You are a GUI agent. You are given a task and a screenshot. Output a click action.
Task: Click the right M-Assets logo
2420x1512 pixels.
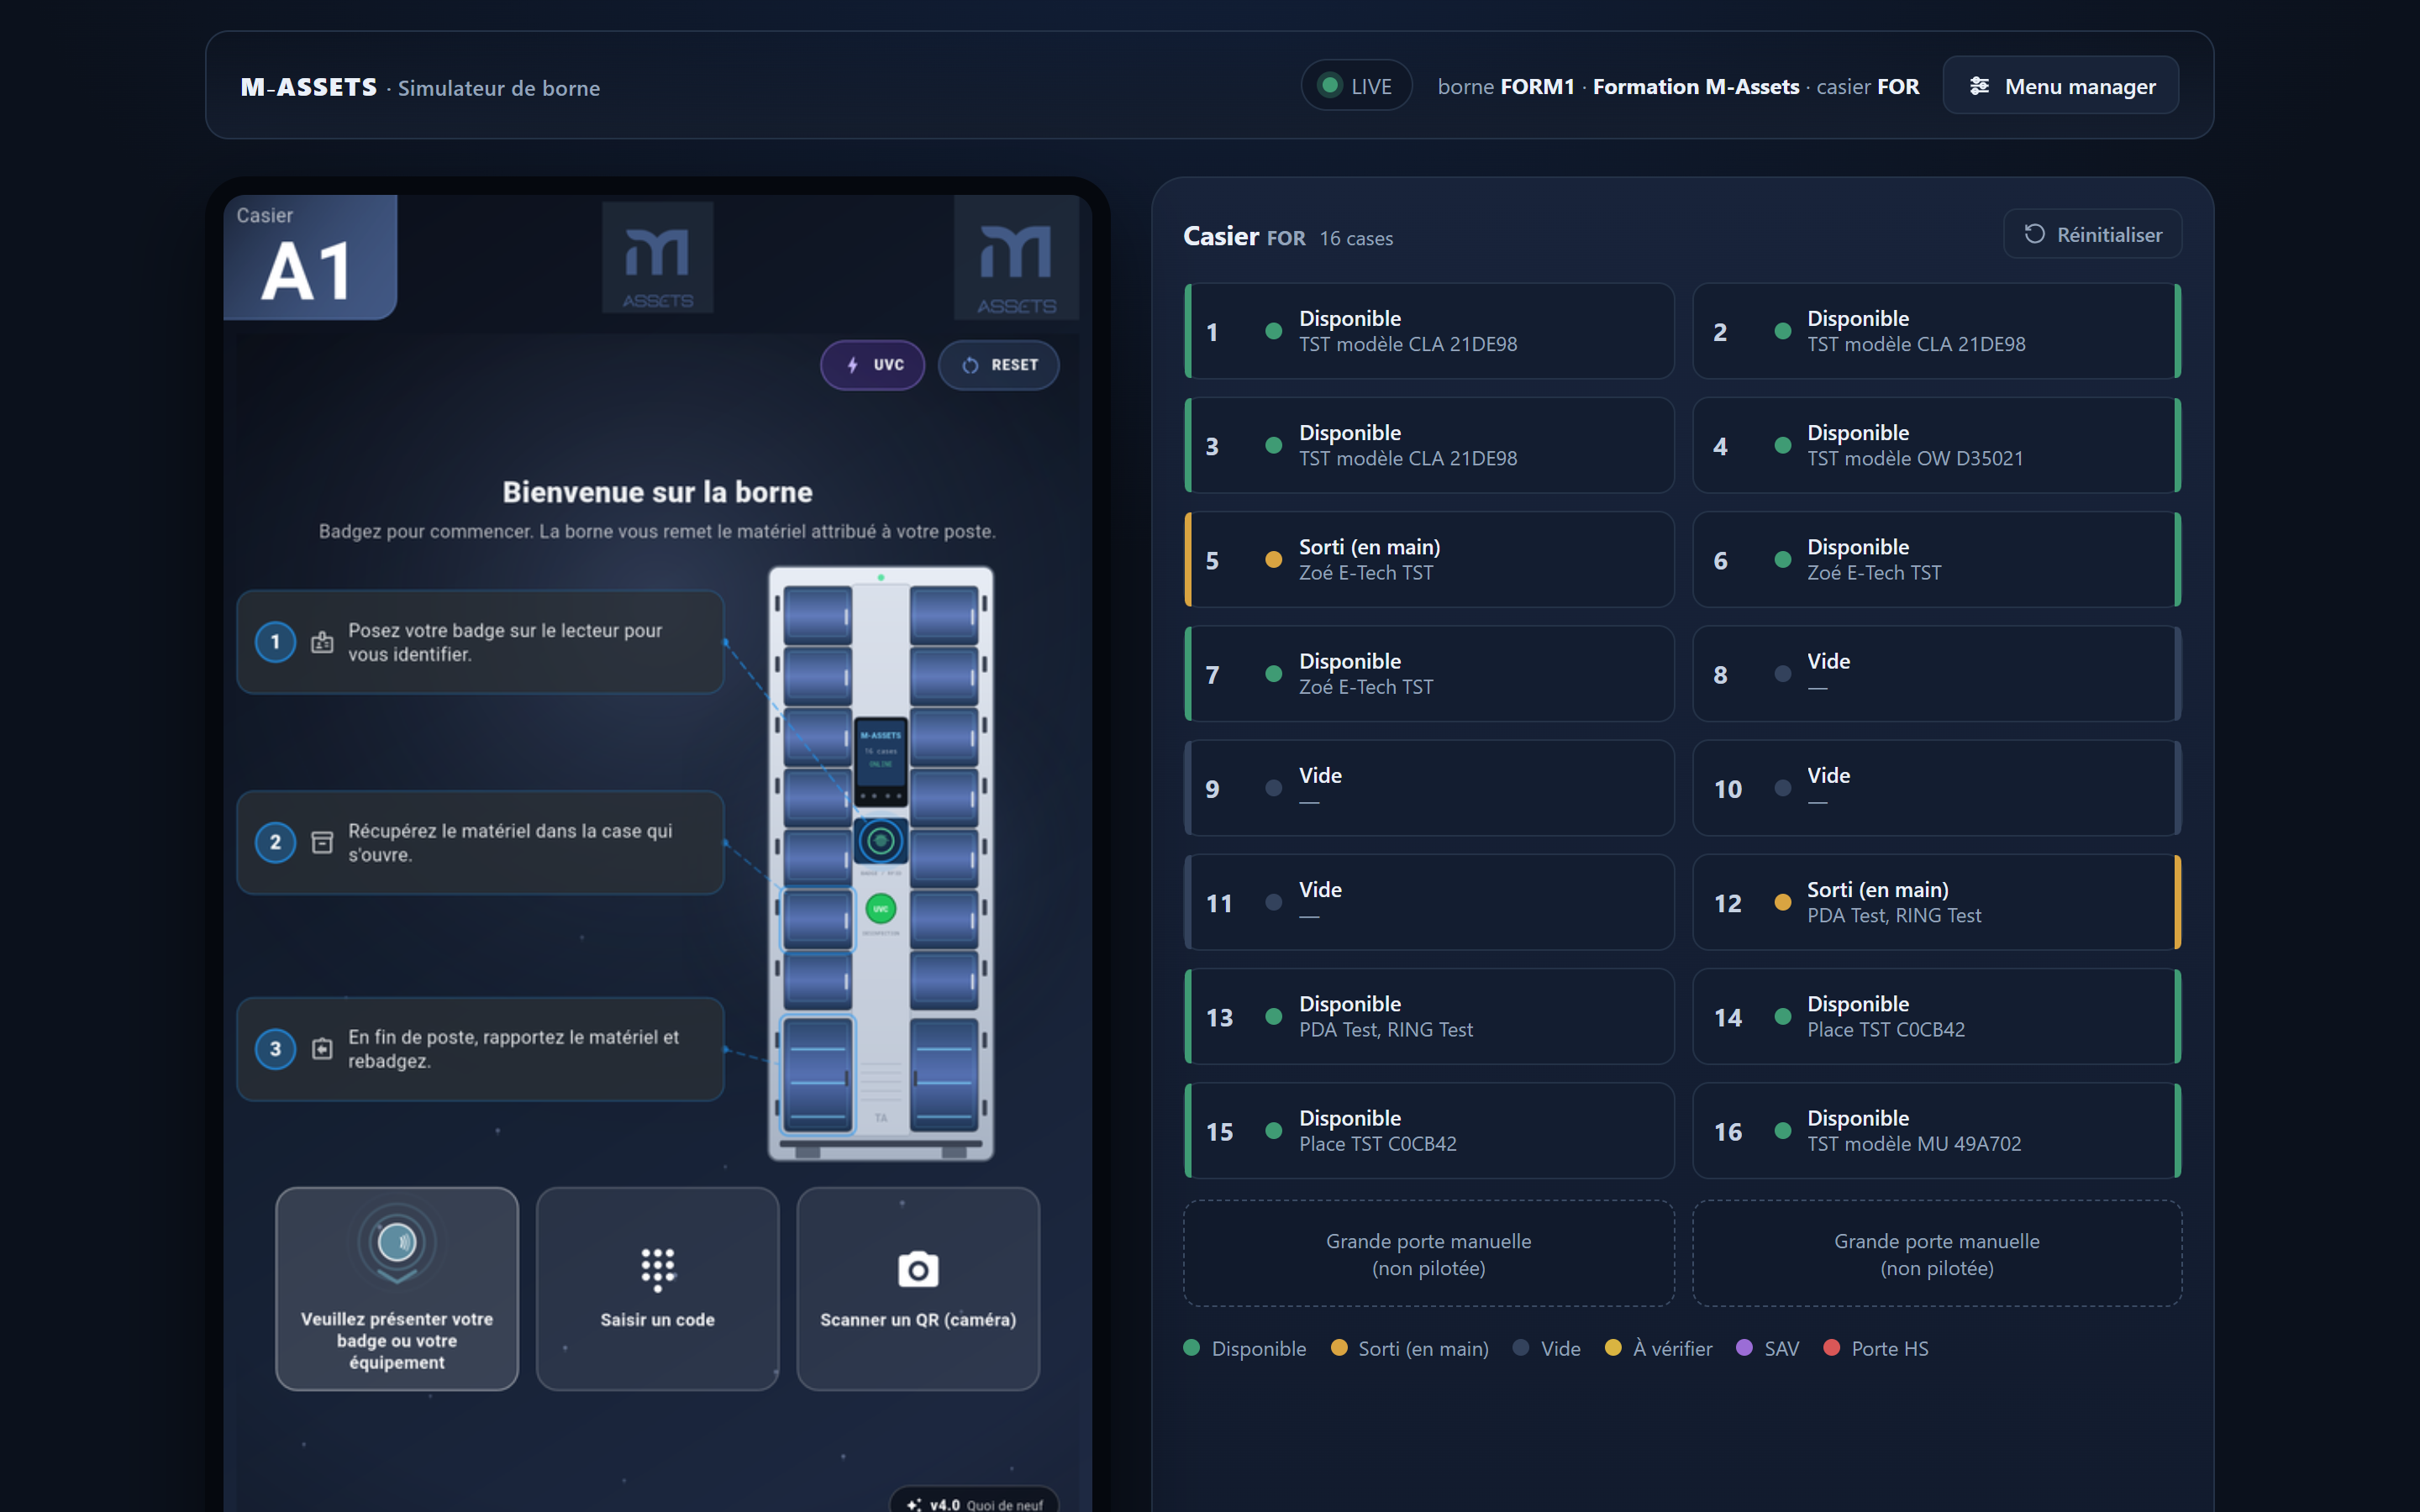[1016, 258]
